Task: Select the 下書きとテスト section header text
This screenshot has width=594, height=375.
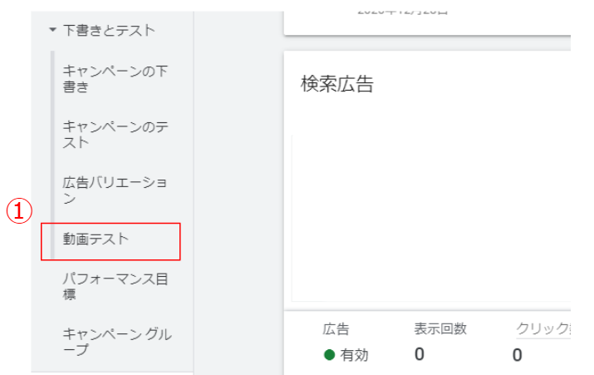Action: (108, 31)
